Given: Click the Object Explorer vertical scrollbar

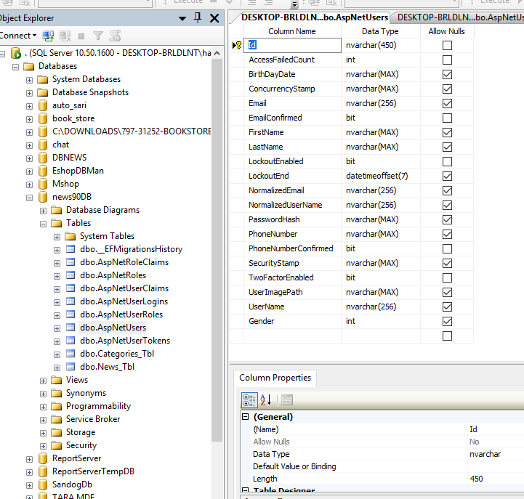Looking at the screenshot, I should pyautogui.click(x=217, y=250).
